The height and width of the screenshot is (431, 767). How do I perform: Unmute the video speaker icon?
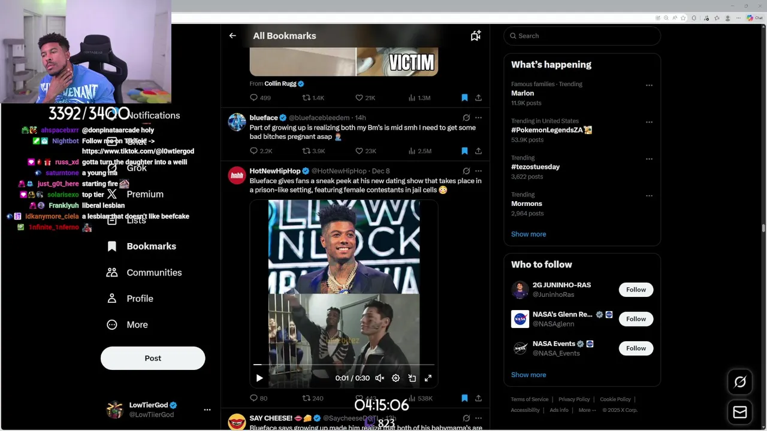pyautogui.click(x=379, y=378)
